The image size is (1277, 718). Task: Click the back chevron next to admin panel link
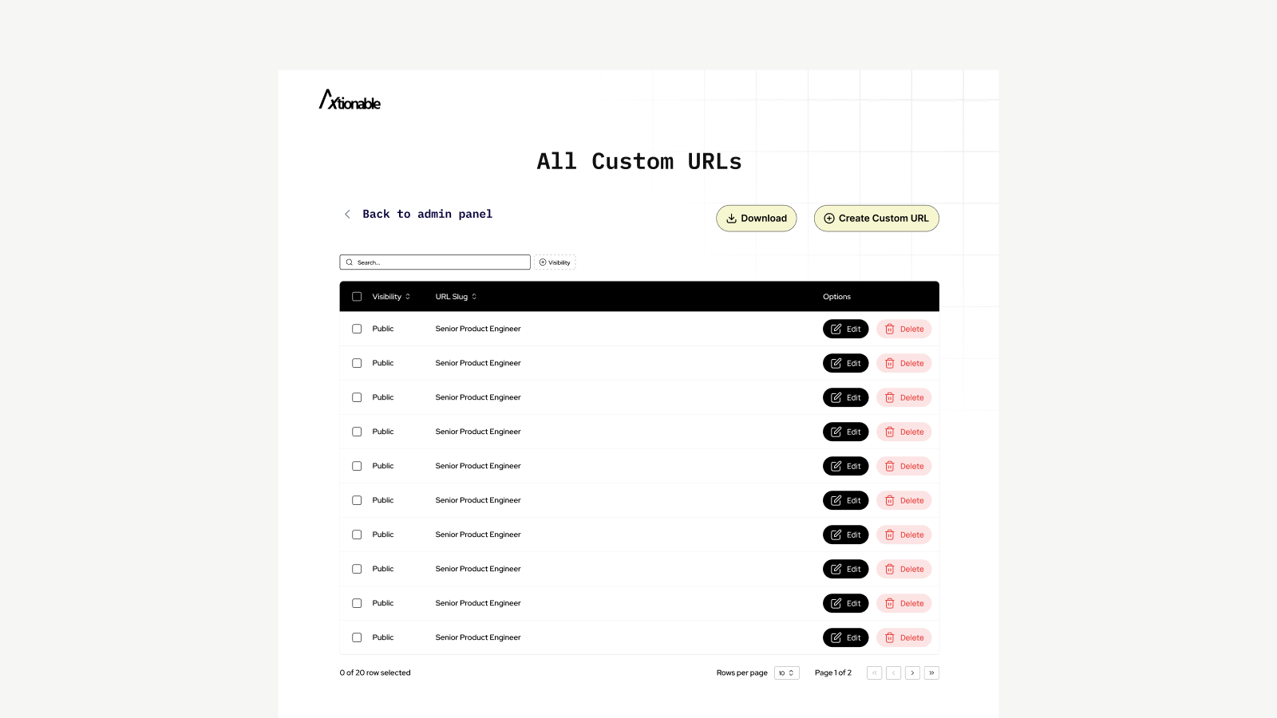pyautogui.click(x=347, y=214)
